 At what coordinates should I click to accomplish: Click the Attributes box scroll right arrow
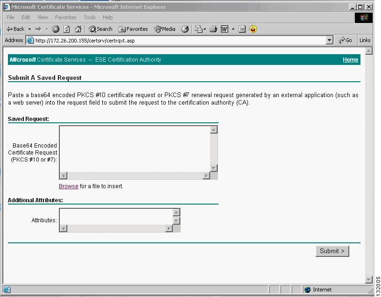(169, 228)
